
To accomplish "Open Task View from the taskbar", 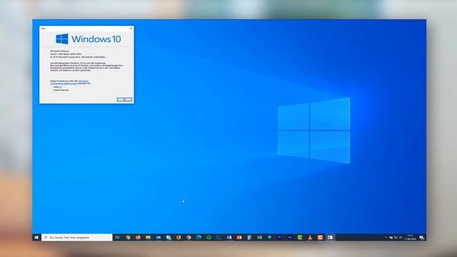I will click(x=117, y=238).
